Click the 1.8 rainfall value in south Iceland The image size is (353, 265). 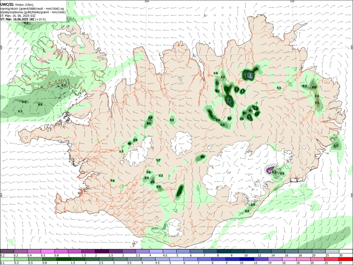tap(179, 193)
